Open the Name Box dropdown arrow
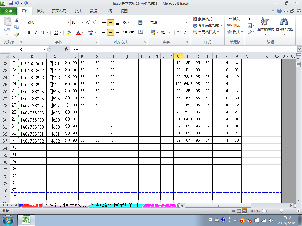This screenshot has height=226, width=302. (x=44, y=49)
